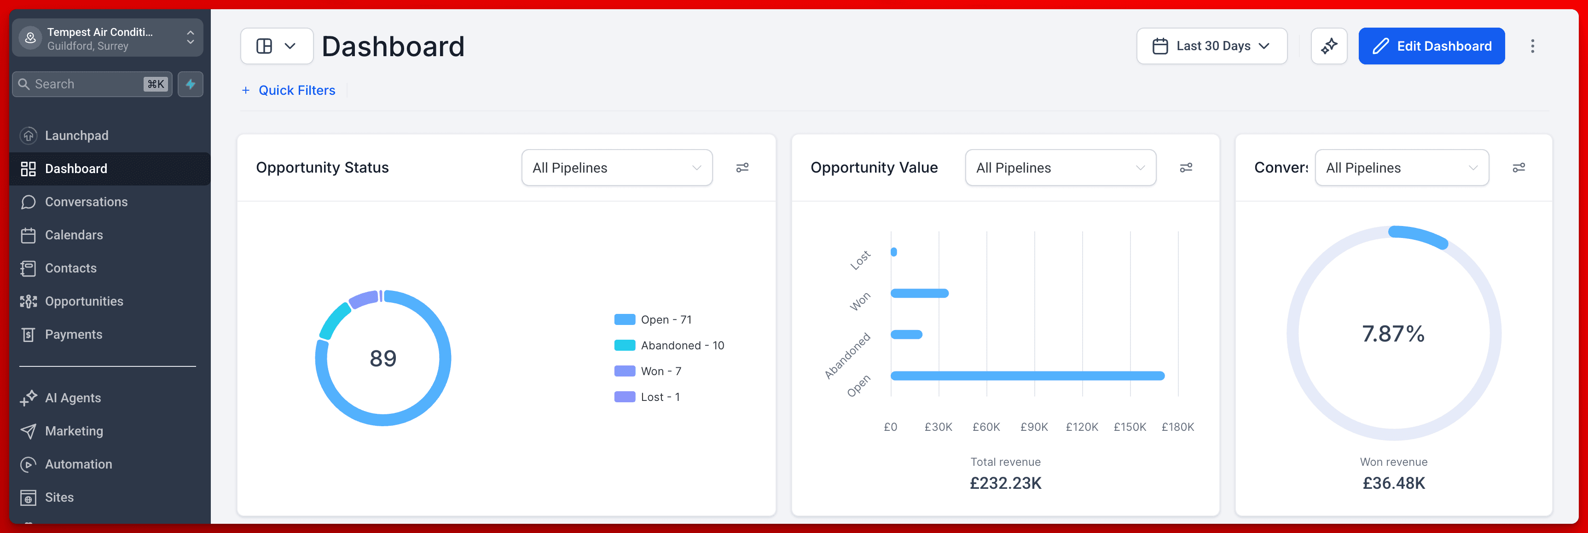This screenshot has width=1588, height=533.
Task: Open the three-dot more options menu
Action: (1532, 46)
